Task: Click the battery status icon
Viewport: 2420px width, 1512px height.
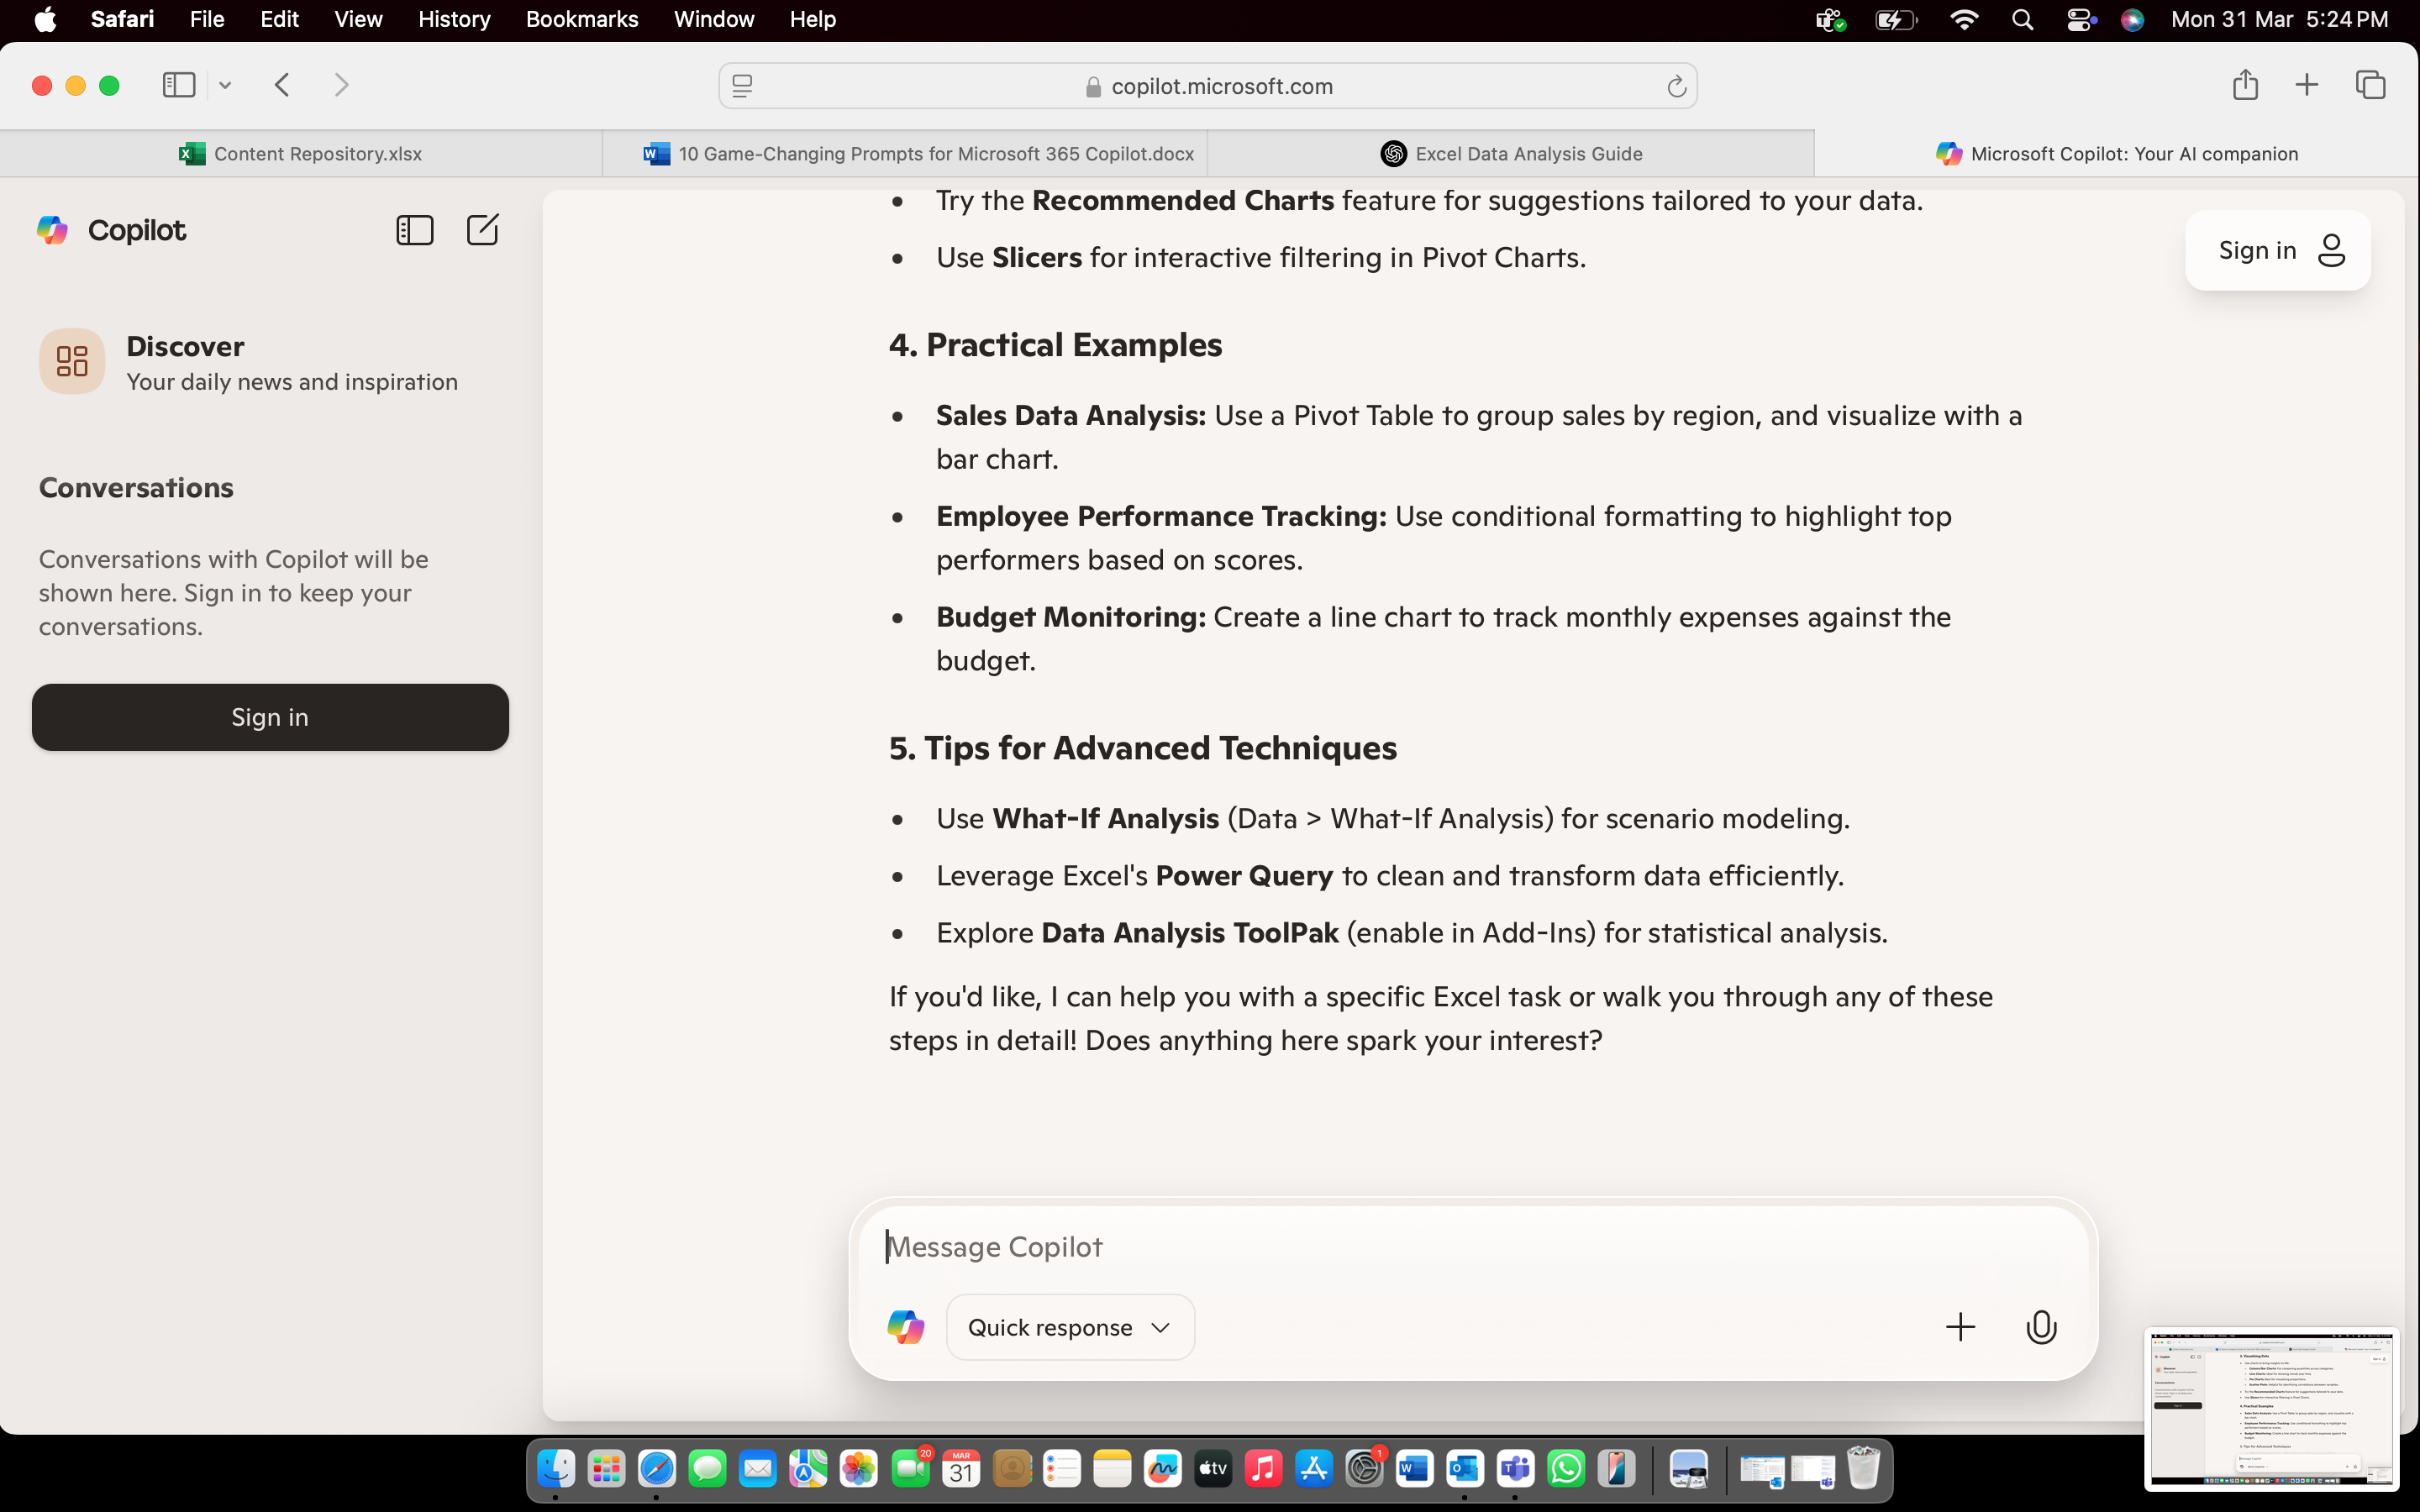Action: point(1895,20)
